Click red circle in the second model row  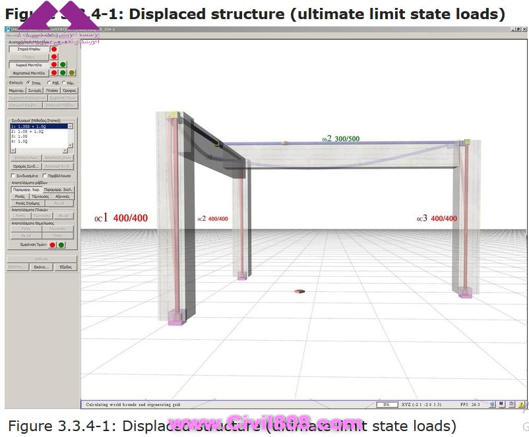coord(54,57)
